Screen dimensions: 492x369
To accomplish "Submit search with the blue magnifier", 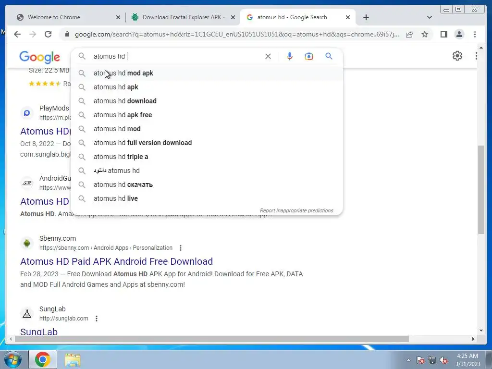I will click(329, 56).
